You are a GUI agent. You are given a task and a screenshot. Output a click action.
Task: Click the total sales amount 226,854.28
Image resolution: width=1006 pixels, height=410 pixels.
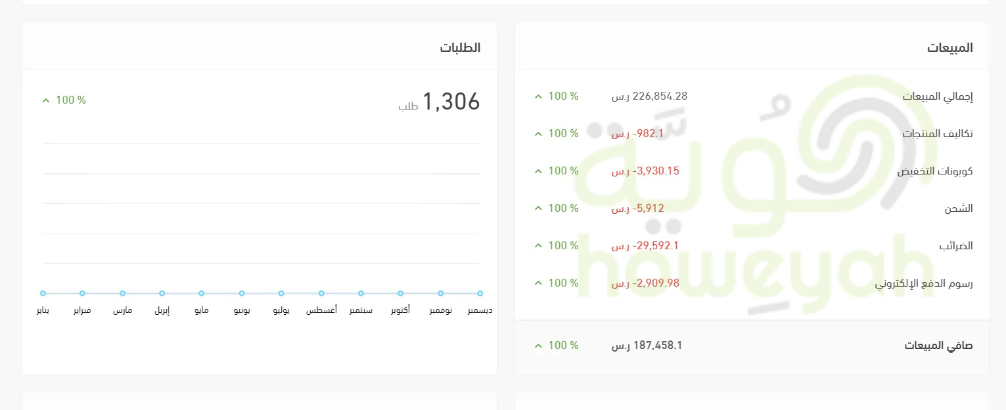[x=660, y=96]
